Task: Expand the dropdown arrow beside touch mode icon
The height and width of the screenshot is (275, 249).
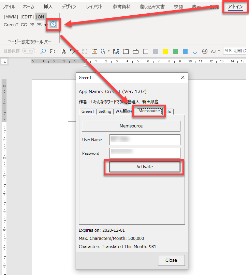Action: (x=108, y=51)
